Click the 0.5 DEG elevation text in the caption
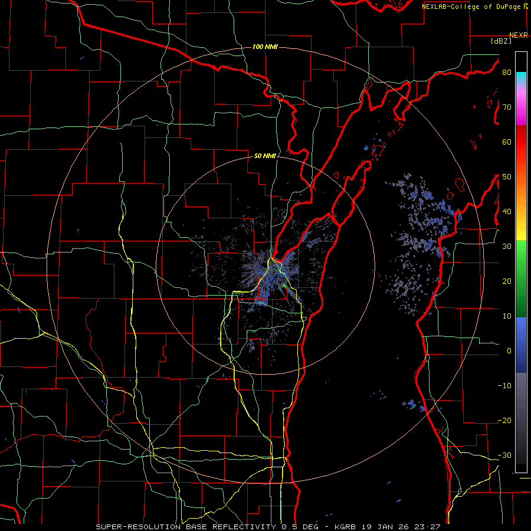 pos(300,527)
